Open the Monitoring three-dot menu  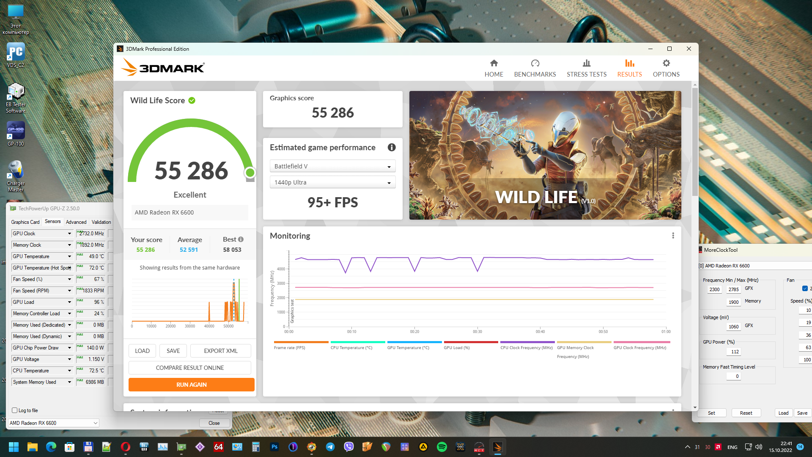click(x=673, y=236)
